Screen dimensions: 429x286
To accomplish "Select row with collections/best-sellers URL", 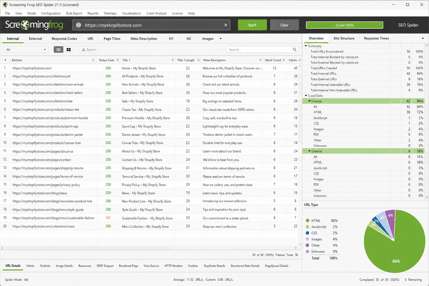I will pyautogui.click(x=149, y=92).
